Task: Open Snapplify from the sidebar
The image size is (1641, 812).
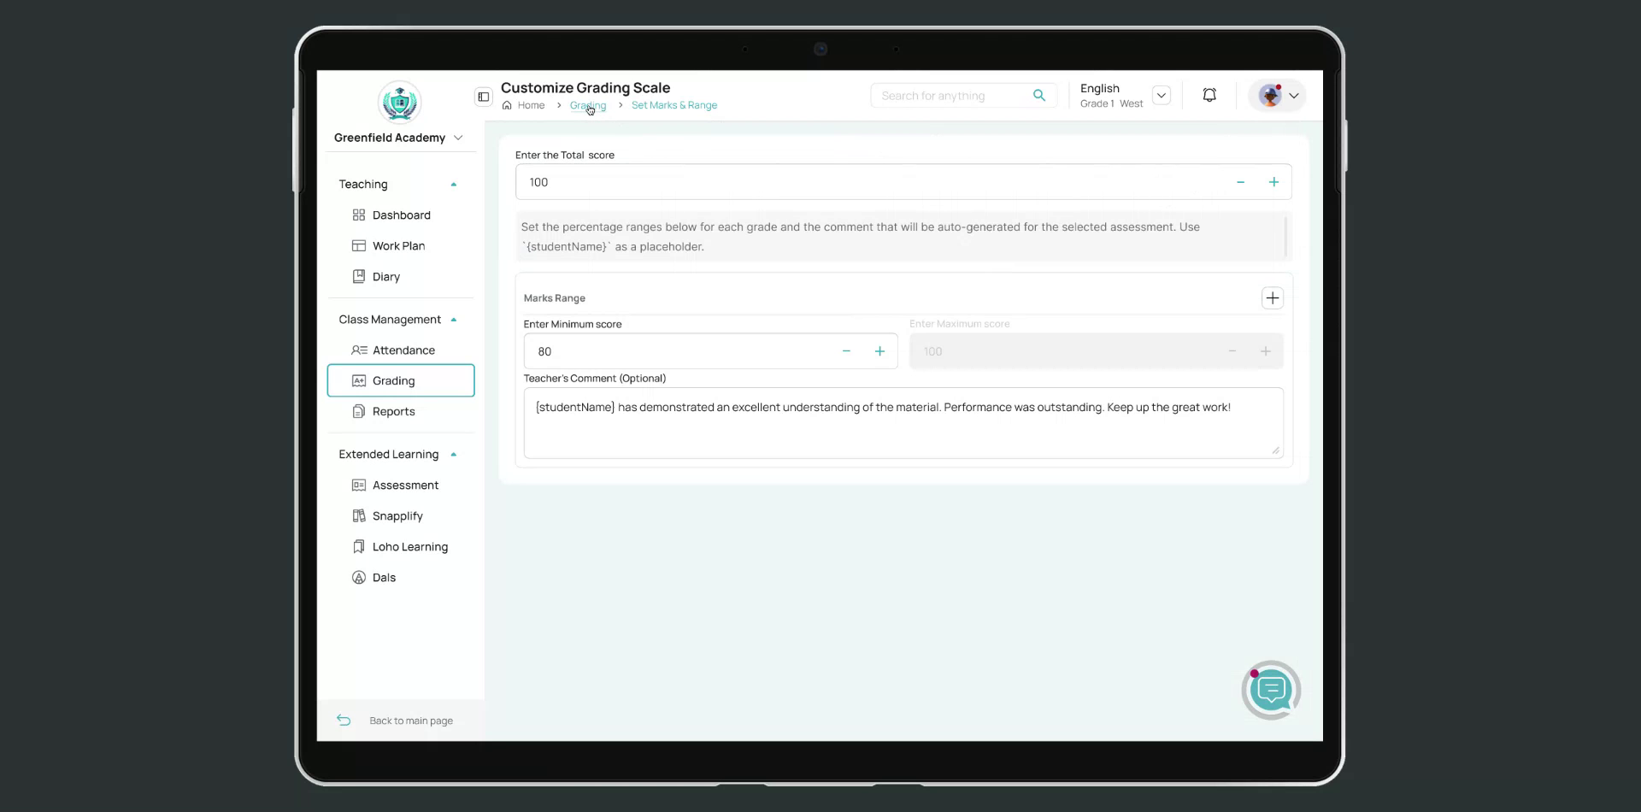Action: 397,515
